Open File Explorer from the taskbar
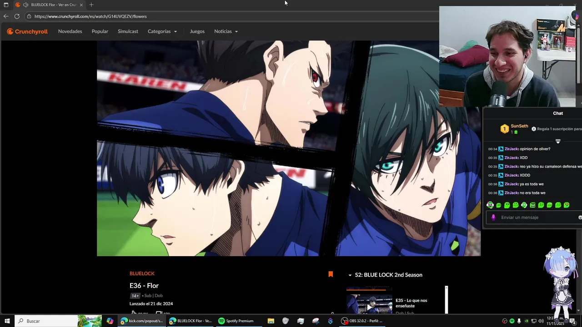582x327 pixels. [271, 321]
